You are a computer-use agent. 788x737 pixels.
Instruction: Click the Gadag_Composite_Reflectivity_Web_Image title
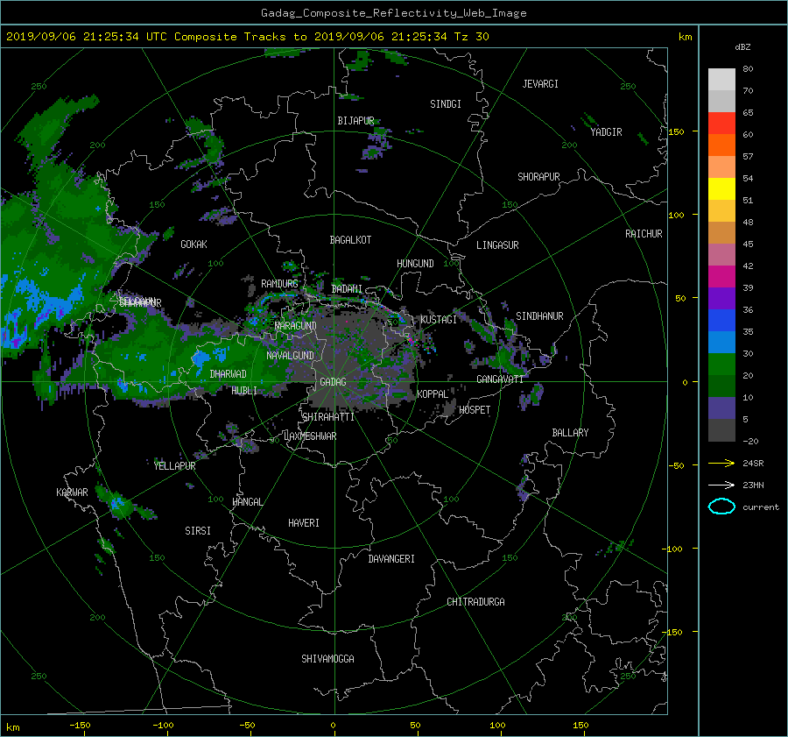pos(393,13)
